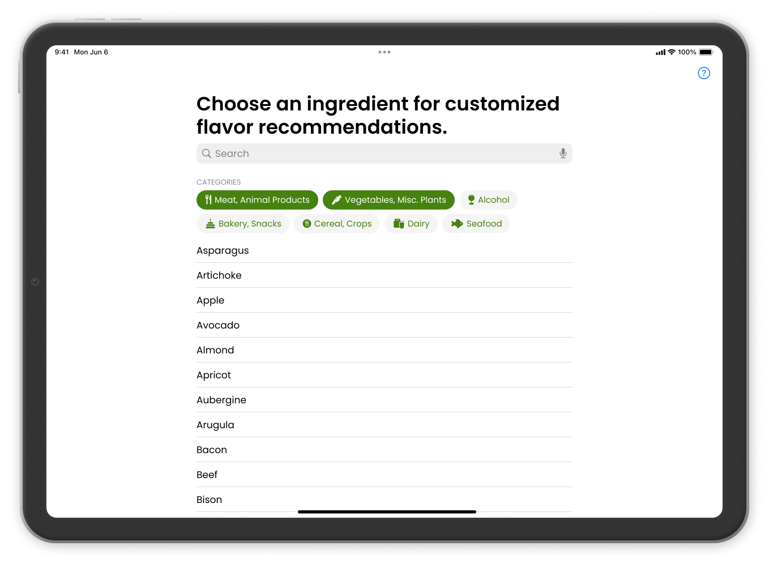This screenshot has width=769, height=563.
Task: Select Apricot from the ingredient list
Action: pos(214,375)
